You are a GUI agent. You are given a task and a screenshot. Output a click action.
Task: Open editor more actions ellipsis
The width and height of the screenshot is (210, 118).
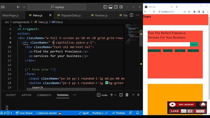click(137, 15)
